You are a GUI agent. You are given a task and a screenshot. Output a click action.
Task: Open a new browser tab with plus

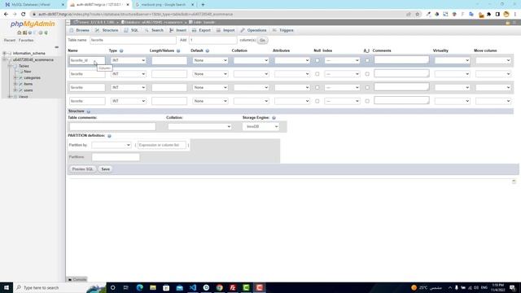(203, 5)
